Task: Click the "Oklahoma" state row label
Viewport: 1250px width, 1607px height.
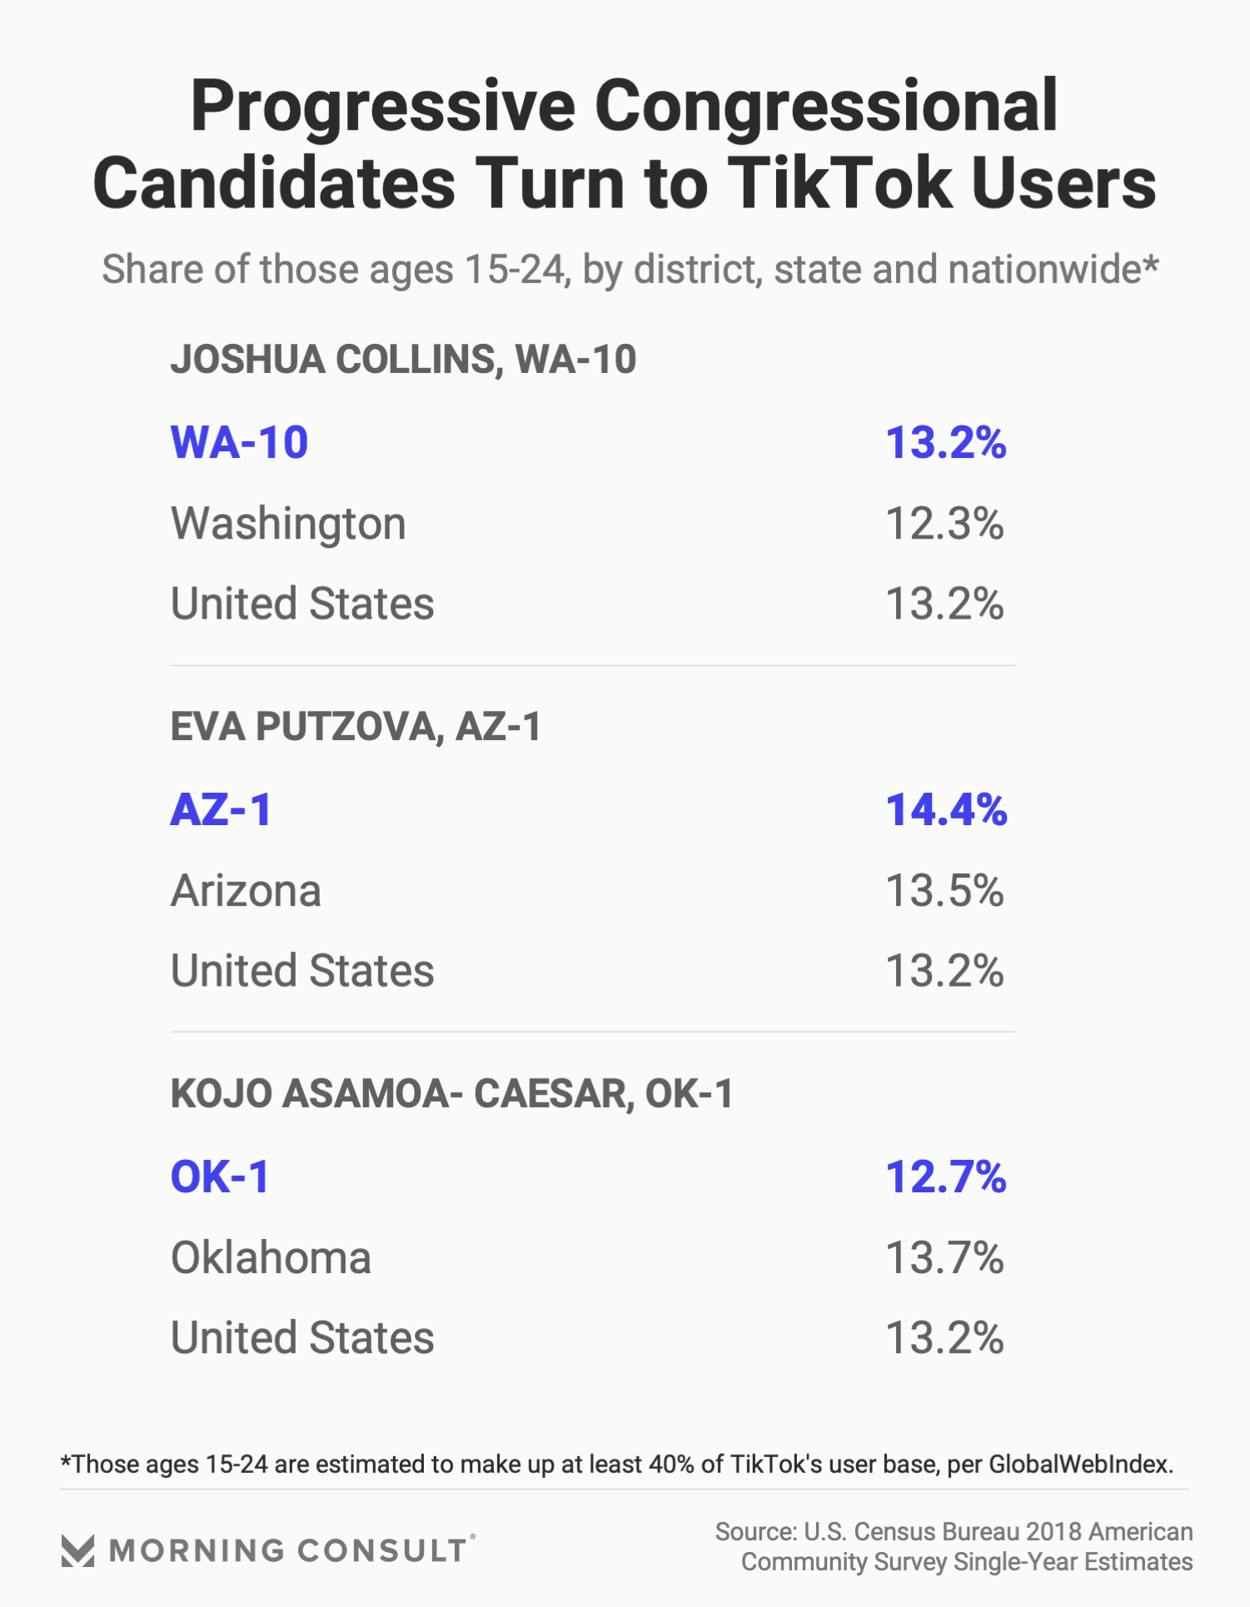Action: [x=271, y=1257]
